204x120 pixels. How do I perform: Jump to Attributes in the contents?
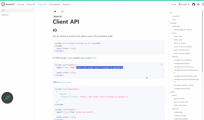(176, 109)
